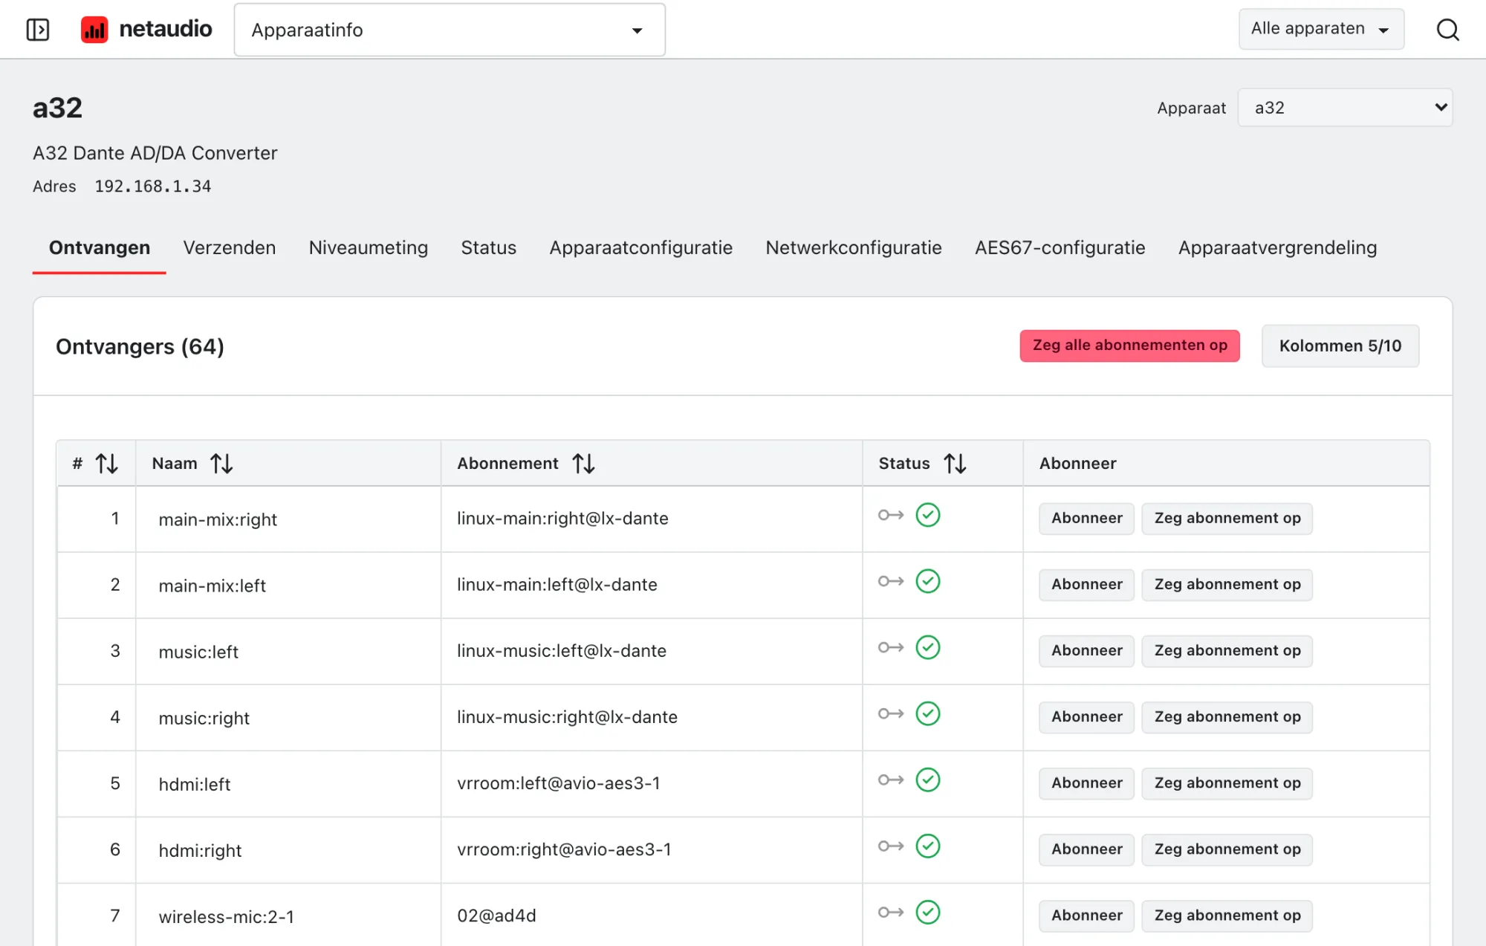Click subscription linux-music:left@lx-dante
Image resolution: width=1486 pixels, height=946 pixels.
tap(562, 651)
